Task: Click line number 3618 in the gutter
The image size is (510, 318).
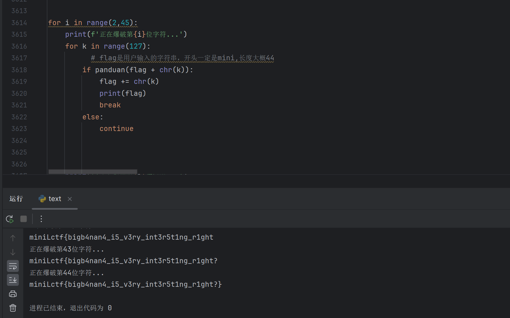Action: (19, 70)
